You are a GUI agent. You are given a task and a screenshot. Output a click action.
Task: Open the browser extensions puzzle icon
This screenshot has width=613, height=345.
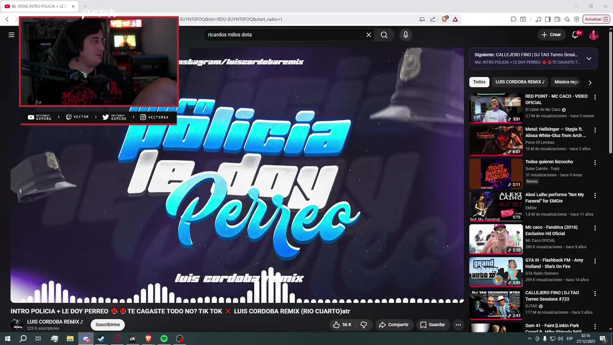pos(513,19)
